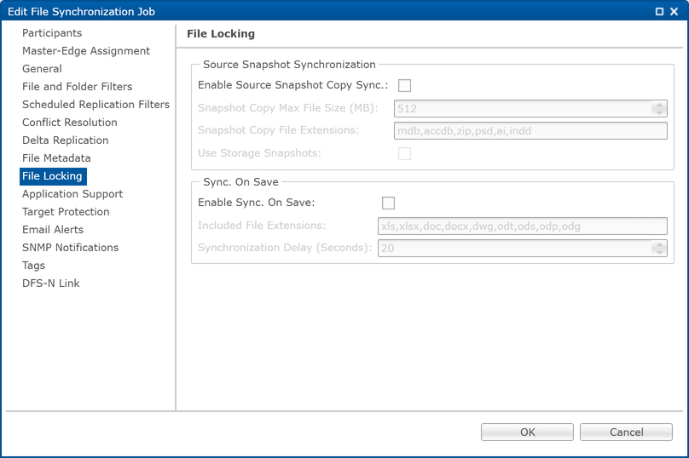Image resolution: width=689 pixels, height=458 pixels.
Task: Select the File Locking sidebar item
Action: tap(53, 176)
